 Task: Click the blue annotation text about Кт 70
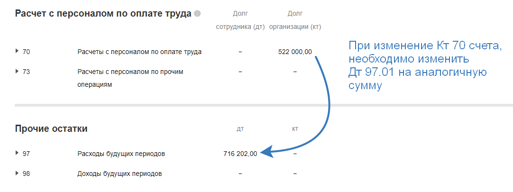click(x=425, y=66)
